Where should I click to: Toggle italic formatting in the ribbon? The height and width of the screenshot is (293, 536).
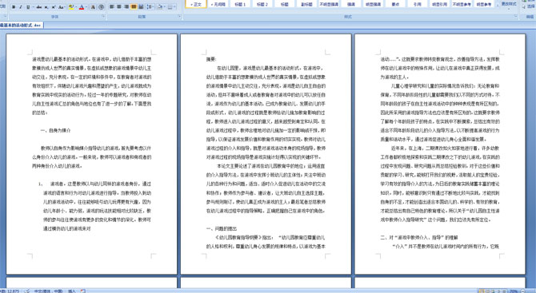pyautogui.click(x=21, y=7)
